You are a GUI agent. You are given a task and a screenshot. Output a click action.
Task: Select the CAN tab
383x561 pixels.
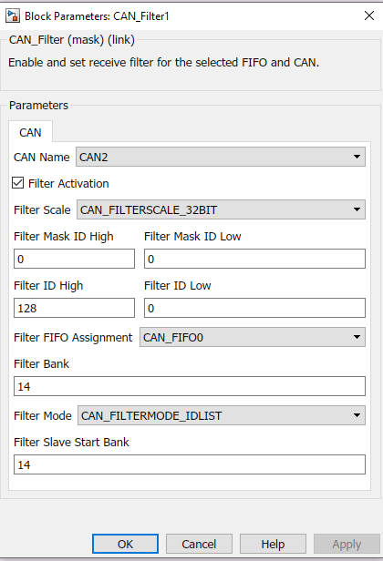pos(30,132)
